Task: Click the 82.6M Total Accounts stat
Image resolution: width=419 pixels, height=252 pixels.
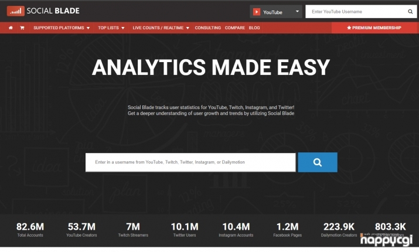Action: [30, 230]
